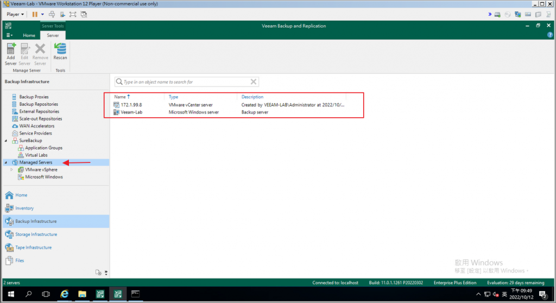Click VMware unity mode icon

click(x=84, y=15)
